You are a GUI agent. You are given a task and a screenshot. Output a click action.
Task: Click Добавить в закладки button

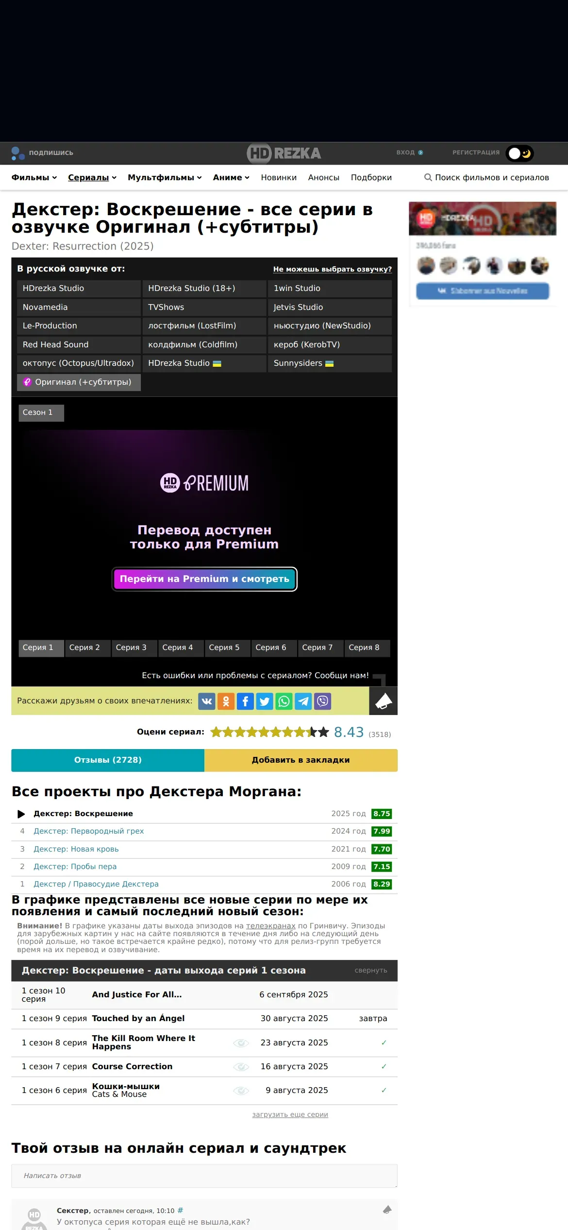pyautogui.click(x=301, y=761)
